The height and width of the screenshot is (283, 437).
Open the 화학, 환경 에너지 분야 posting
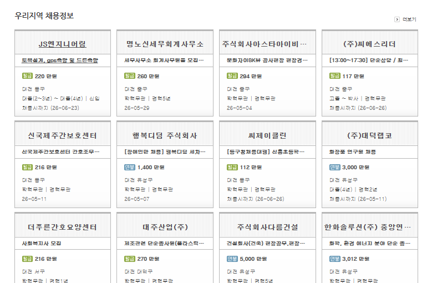tap(370, 243)
